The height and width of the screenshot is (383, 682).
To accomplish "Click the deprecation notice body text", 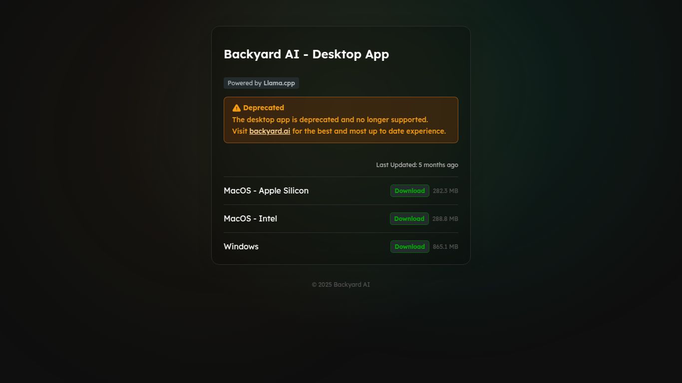I will (x=330, y=120).
